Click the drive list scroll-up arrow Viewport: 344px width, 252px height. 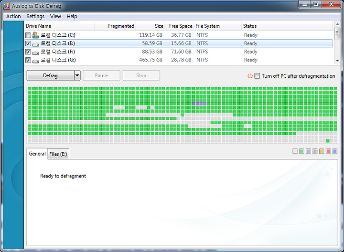click(x=337, y=24)
